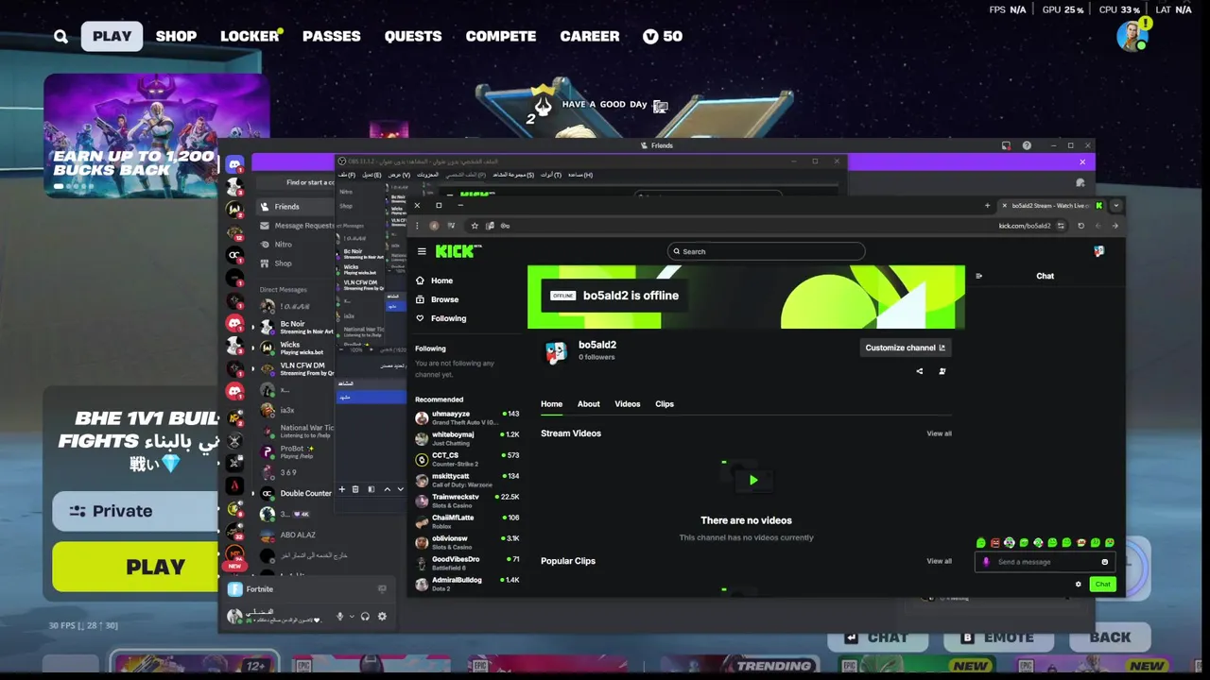This screenshot has width=1210, height=680.
Task: Move OBS scene up arrow
Action: coord(387,489)
